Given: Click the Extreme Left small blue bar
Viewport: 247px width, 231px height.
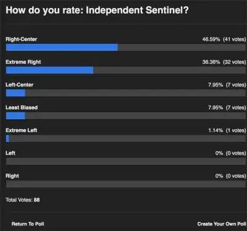Looking at the screenshot, I should (7, 139).
